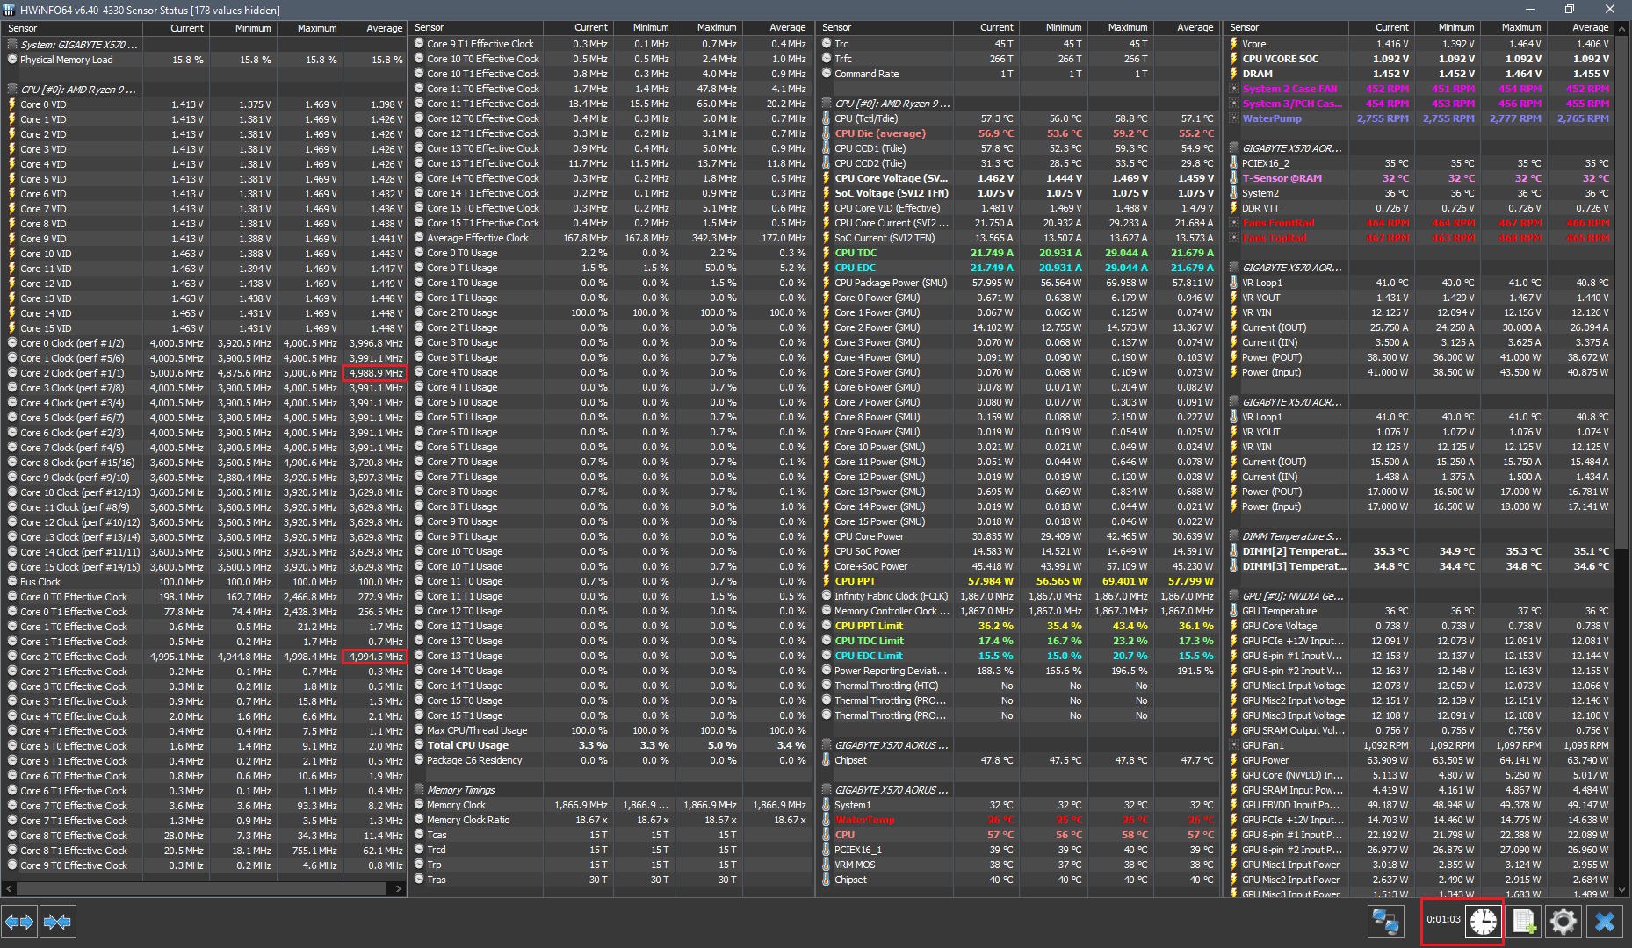Select the Max CPU/Thread Usage row
Image resolution: width=1632 pixels, height=948 pixels.
(610, 730)
